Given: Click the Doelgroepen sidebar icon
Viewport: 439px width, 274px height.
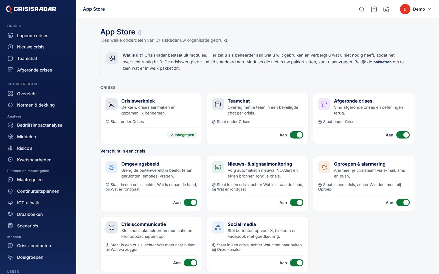Looking at the screenshot, I should (10, 257).
